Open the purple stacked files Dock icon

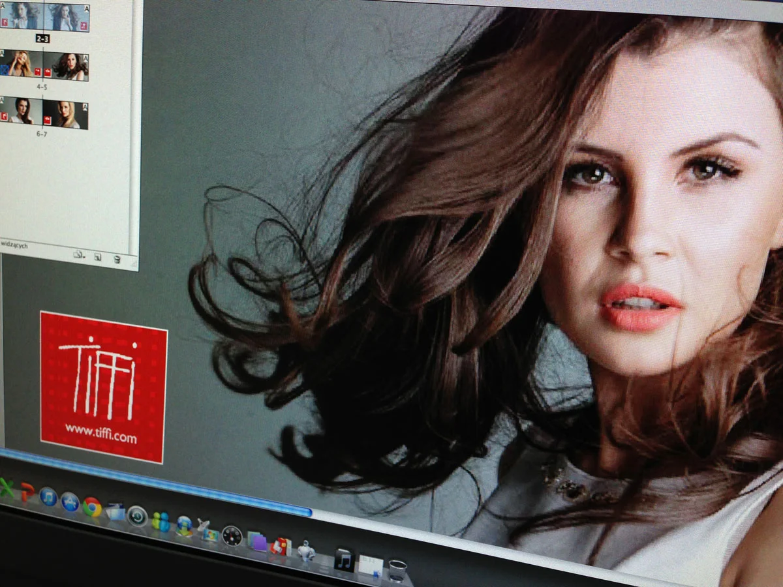pos(256,541)
